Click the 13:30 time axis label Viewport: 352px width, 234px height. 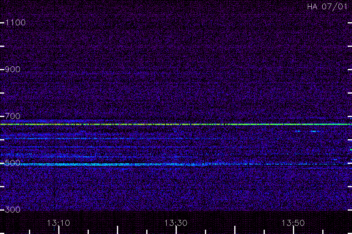(176, 223)
